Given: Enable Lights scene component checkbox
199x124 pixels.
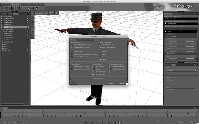Looking at the screenshot, I should pyautogui.click(x=100, y=54).
